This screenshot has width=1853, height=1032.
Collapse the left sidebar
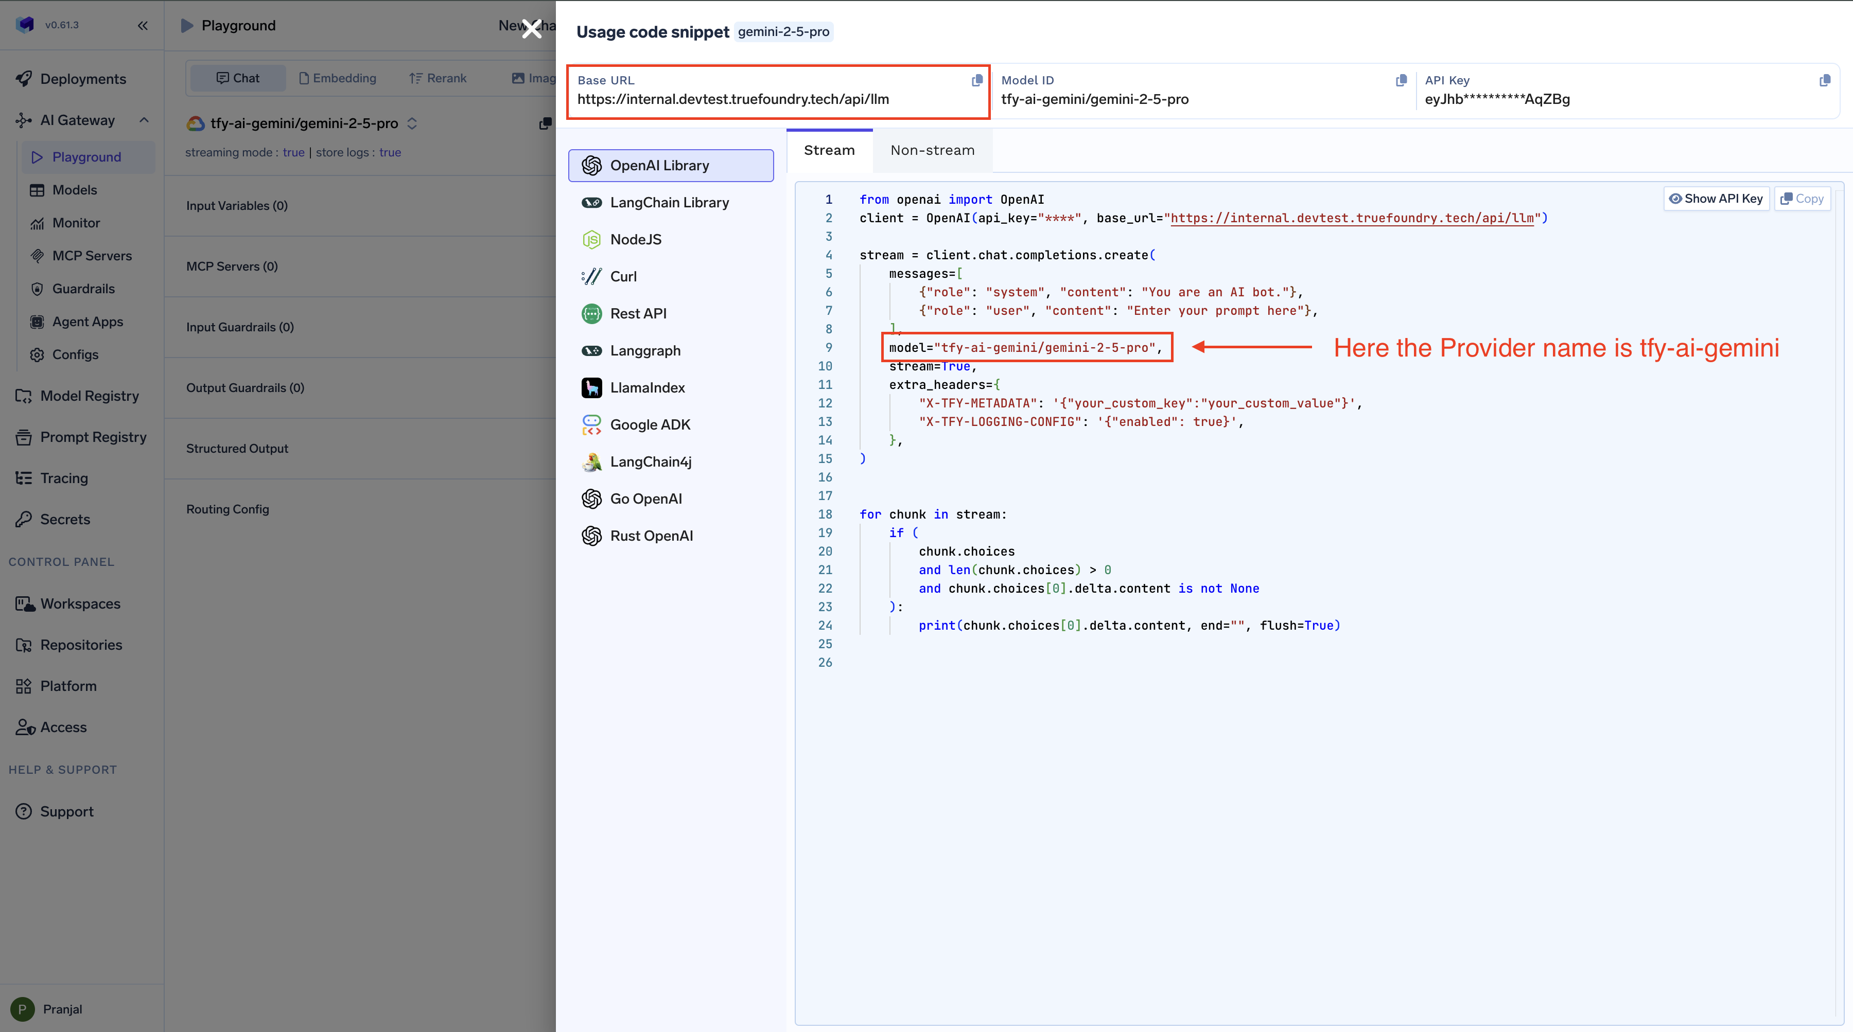click(143, 26)
